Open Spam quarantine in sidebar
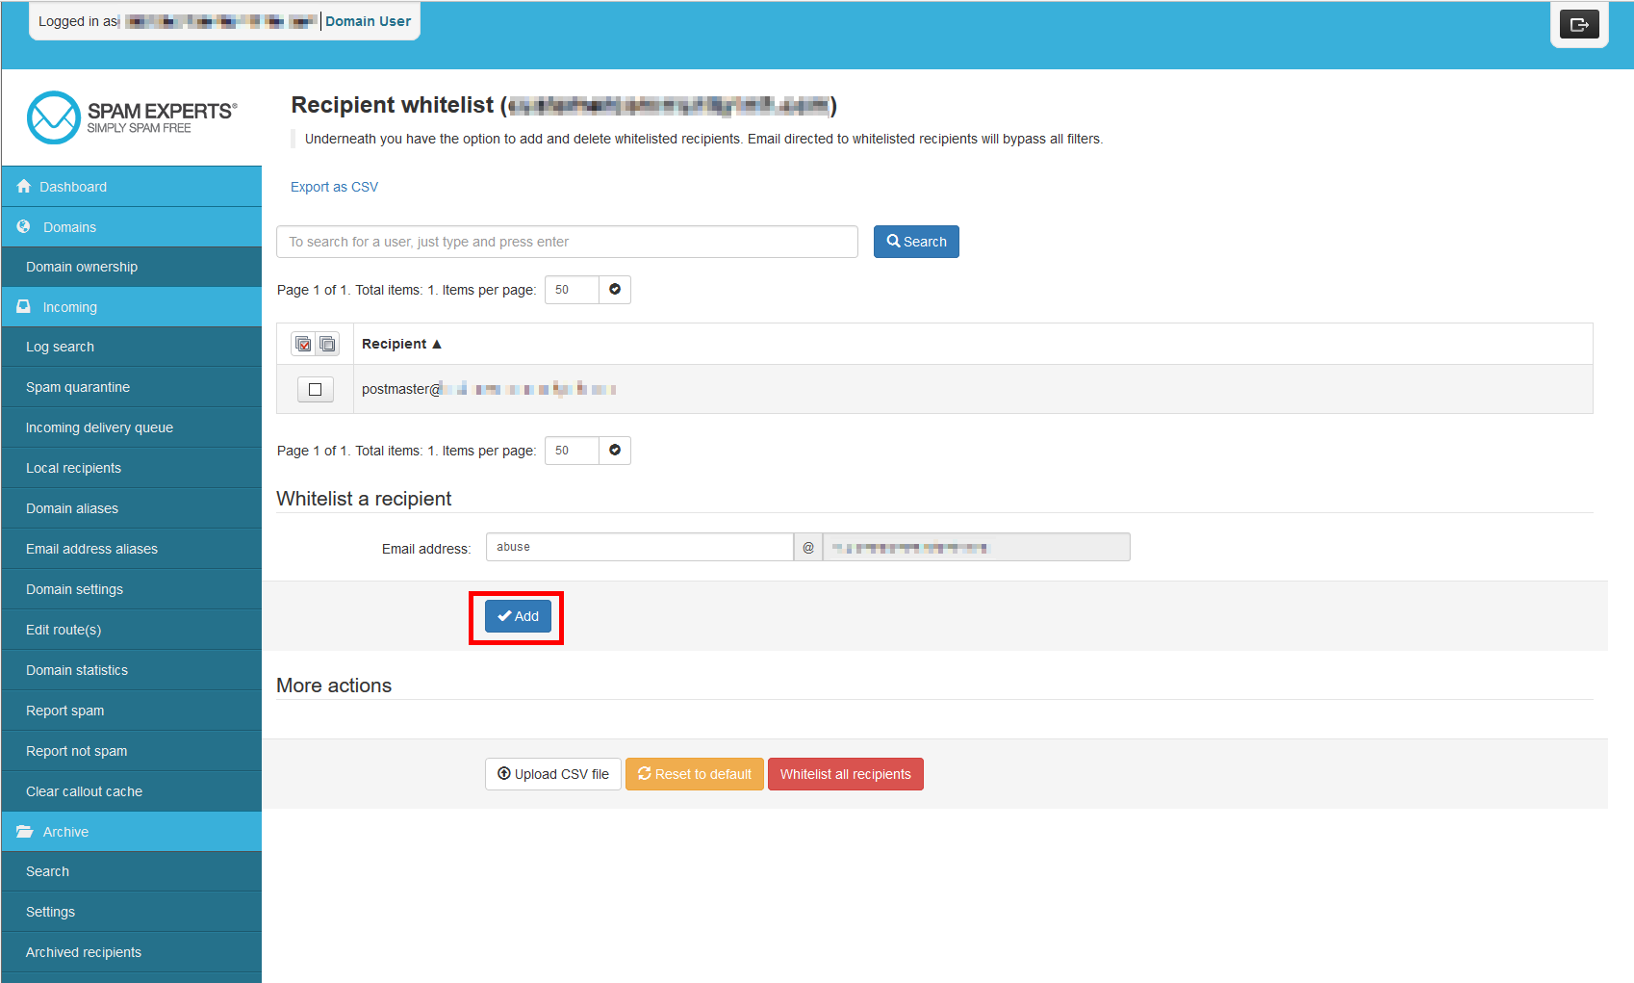1634x983 pixels. (x=78, y=387)
